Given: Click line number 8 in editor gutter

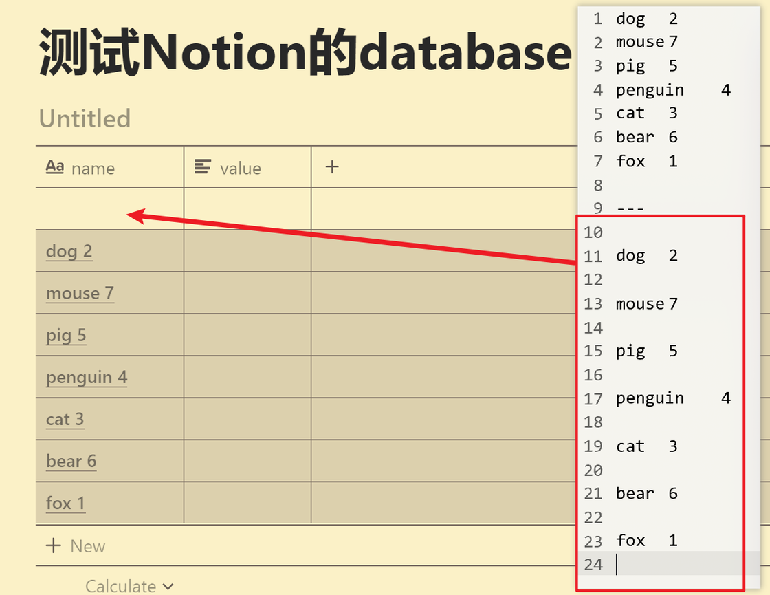Looking at the screenshot, I should click(x=597, y=185).
